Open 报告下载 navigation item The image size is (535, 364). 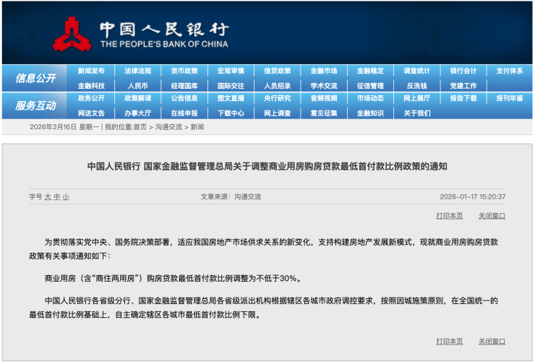click(463, 98)
